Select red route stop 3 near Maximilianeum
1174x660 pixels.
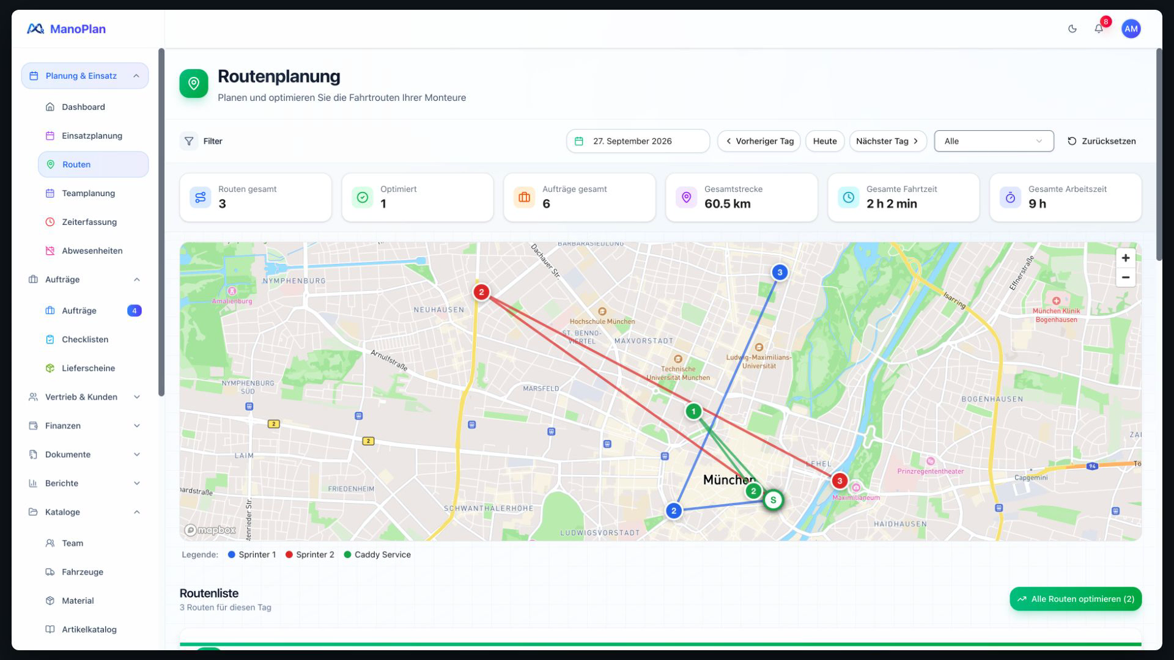pyautogui.click(x=839, y=481)
